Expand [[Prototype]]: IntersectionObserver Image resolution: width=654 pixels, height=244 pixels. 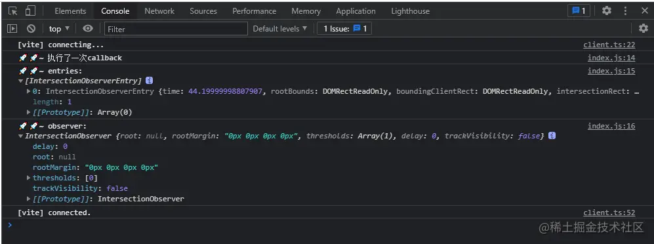tap(29, 199)
